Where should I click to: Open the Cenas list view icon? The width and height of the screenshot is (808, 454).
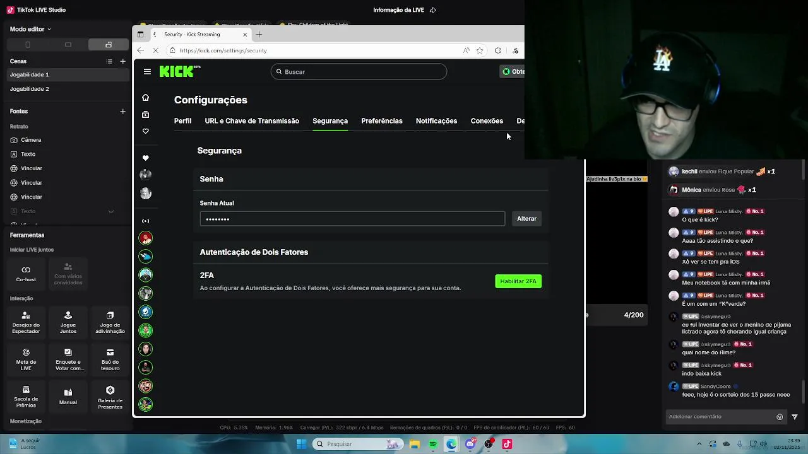[x=109, y=61]
